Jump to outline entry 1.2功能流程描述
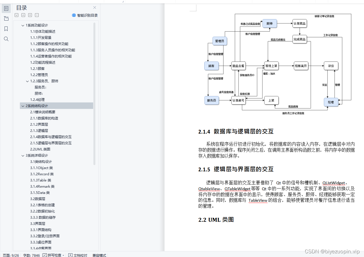364x257 pixels. [x=43, y=62]
